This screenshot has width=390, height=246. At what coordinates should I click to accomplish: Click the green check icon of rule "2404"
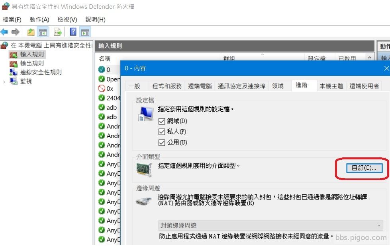[102, 98]
